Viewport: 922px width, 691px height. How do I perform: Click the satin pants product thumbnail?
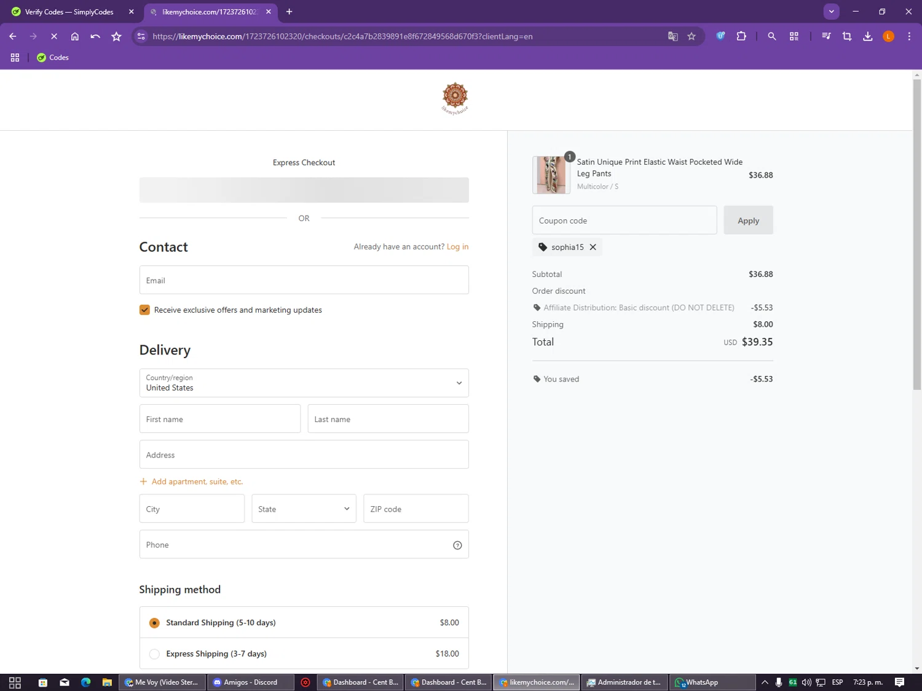point(551,175)
